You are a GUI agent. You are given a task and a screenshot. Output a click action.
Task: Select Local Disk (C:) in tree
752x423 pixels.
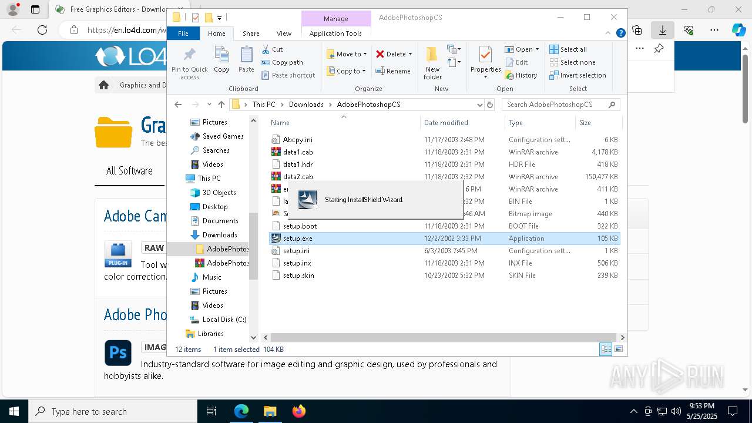(x=224, y=320)
